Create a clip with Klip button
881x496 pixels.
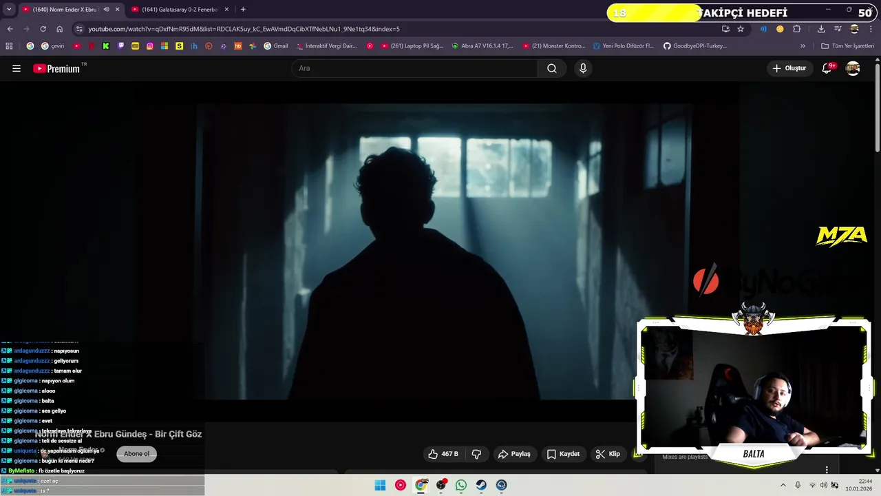(x=608, y=454)
